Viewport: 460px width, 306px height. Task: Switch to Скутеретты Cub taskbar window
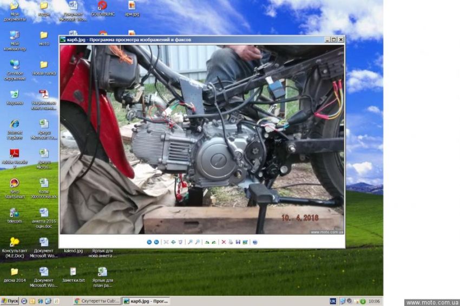click(x=97, y=301)
